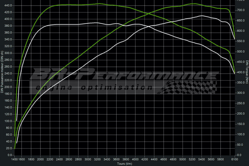249x166 pixels.
Task: Click the 100.0 value on right torque axis
Action: point(240,134)
